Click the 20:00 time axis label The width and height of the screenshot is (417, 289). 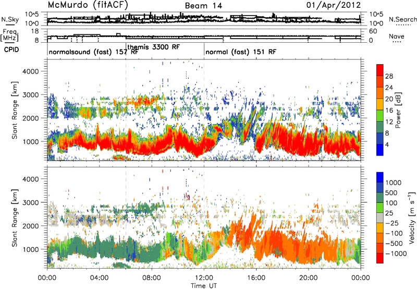(x=309, y=278)
